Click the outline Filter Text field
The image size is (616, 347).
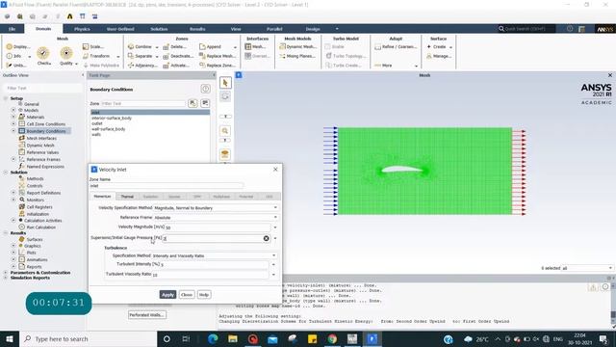click(x=42, y=88)
